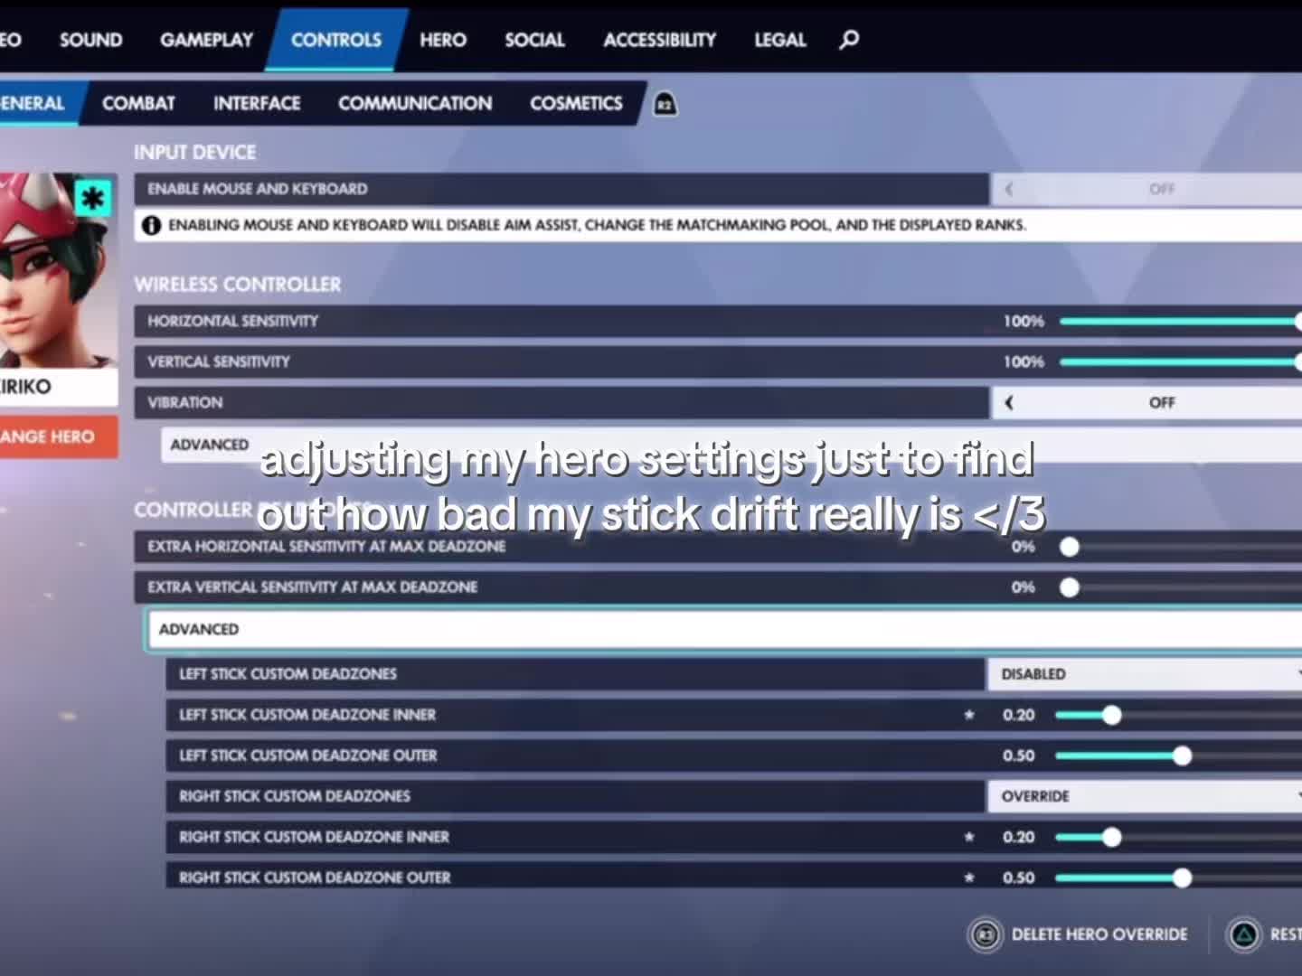Switch to the Communication sub-tab
This screenshot has width=1302, height=976.
pos(415,103)
